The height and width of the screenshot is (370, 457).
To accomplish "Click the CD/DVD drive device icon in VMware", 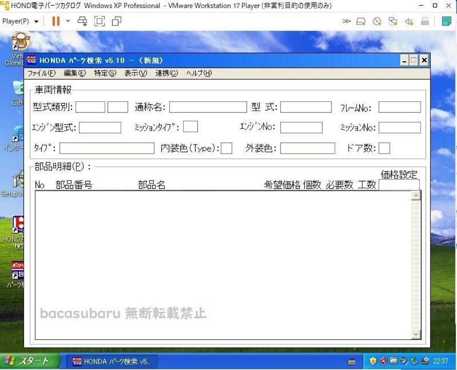I will click(377, 21).
